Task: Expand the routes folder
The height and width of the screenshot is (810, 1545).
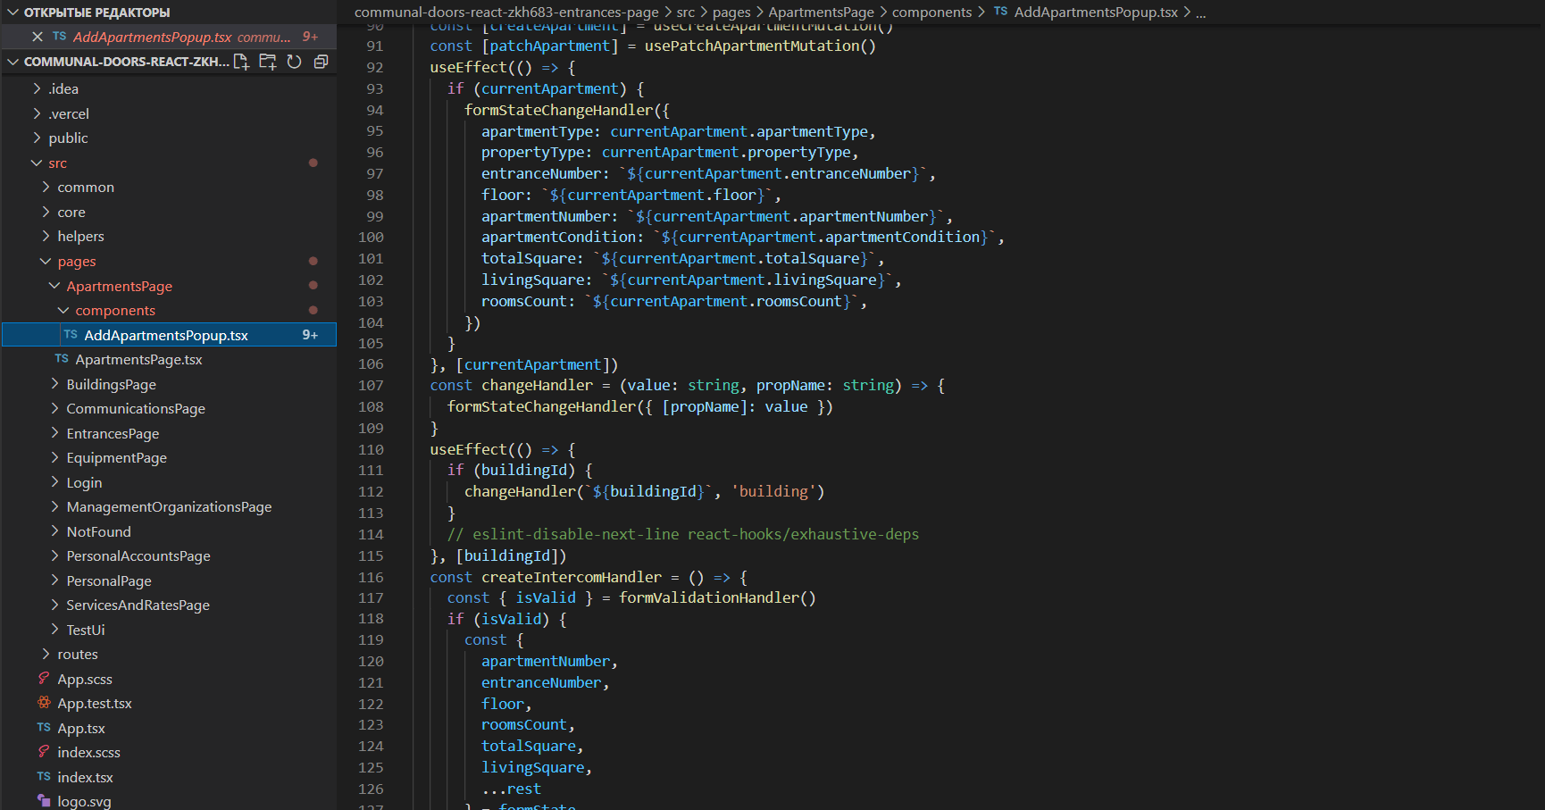Action: [77, 655]
